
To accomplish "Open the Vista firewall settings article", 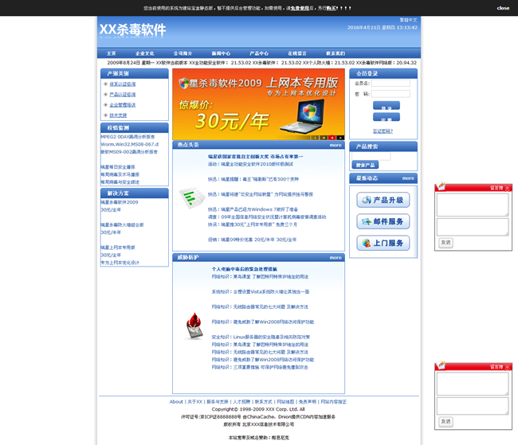I will 261,292.
